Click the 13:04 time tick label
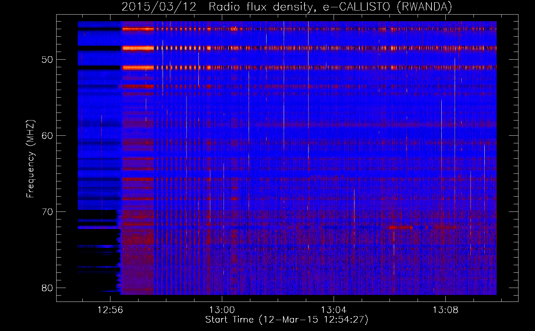 tap(334, 310)
